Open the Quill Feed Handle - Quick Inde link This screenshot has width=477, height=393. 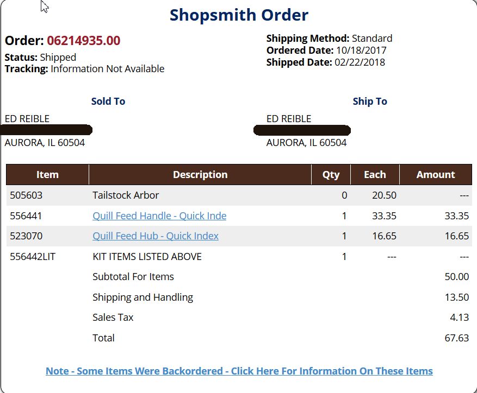(159, 215)
